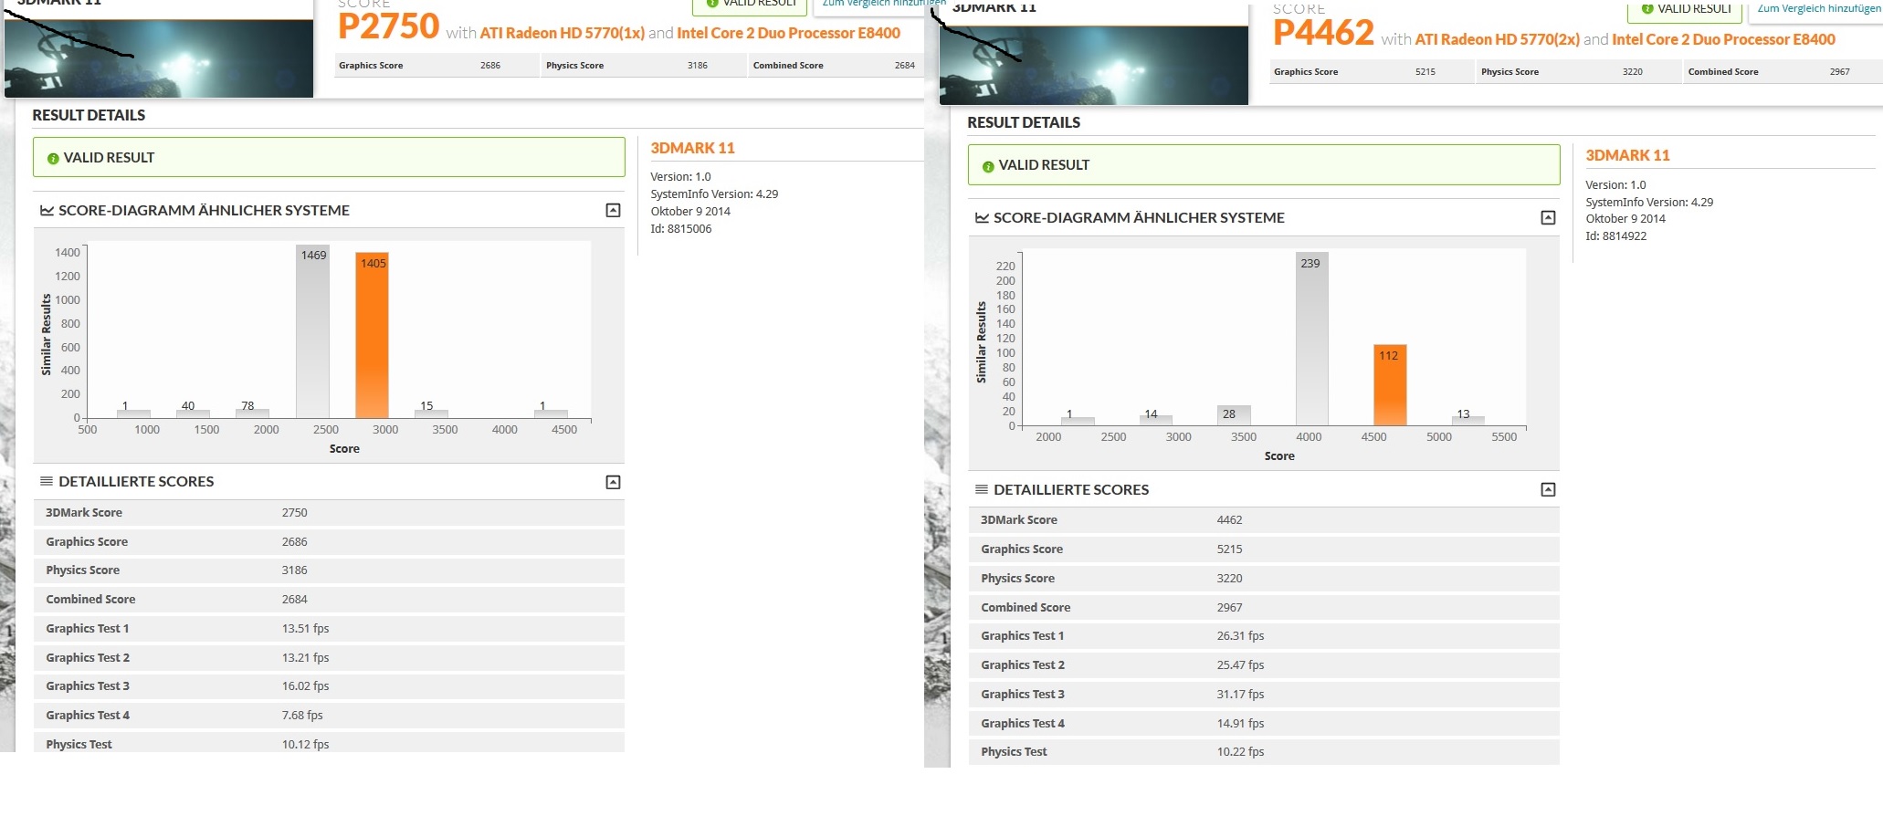Collapse the right SCORE-DIAGRAMM ÄHNLICHER SYSTEME panel
The image size is (1883, 837).
point(1548,218)
